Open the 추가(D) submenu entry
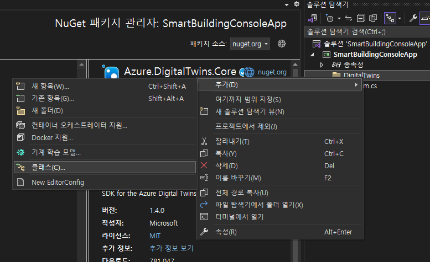 pyautogui.click(x=280, y=85)
